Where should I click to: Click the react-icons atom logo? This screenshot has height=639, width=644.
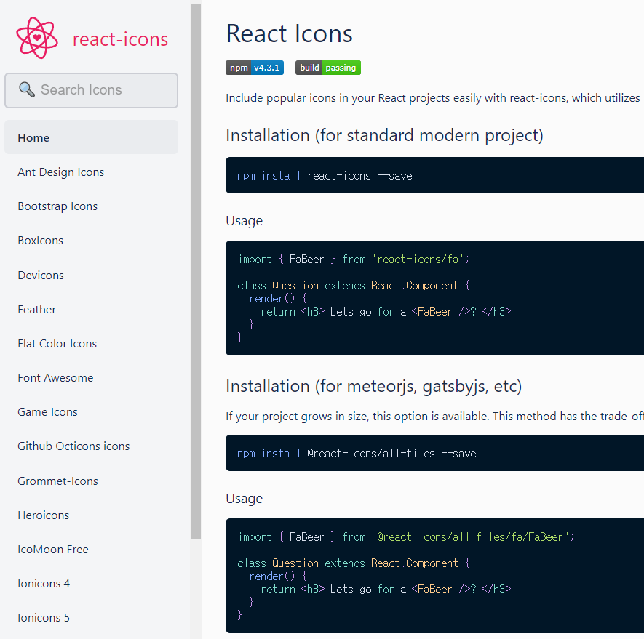coord(36,36)
